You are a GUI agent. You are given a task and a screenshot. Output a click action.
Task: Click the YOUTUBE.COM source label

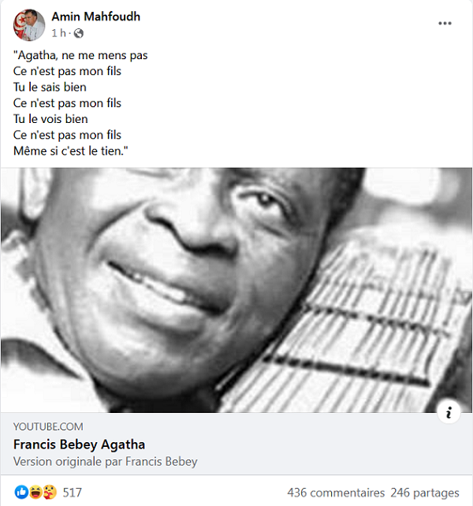tap(48, 426)
